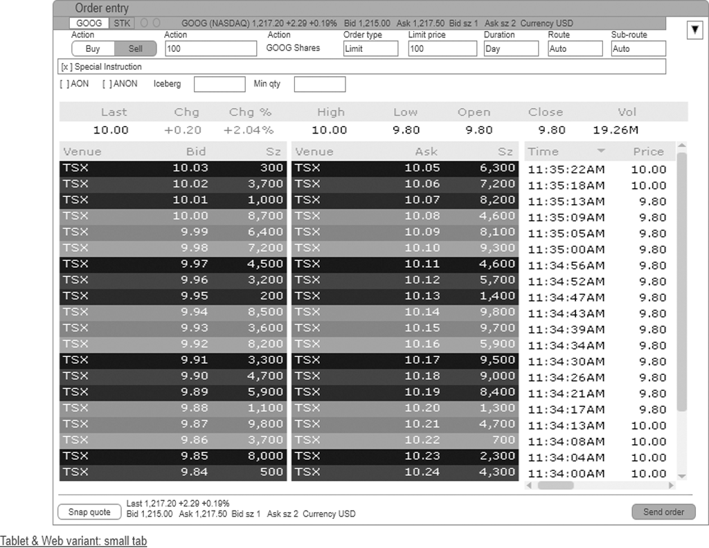709x548 pixels.
Task: Open the Duration dropdown
Action: [x=511, y=49]
